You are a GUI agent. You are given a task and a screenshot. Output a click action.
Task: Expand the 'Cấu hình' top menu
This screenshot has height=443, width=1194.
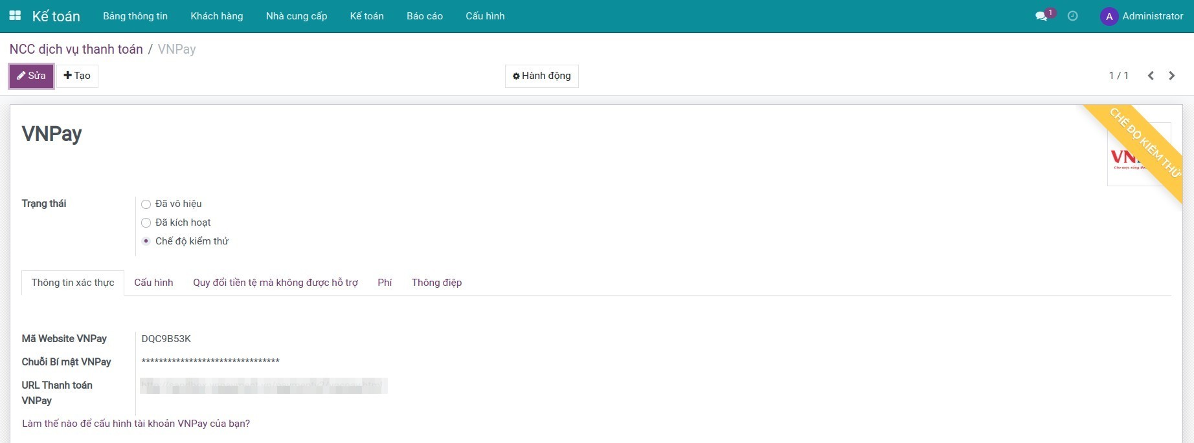pos(485,16)
